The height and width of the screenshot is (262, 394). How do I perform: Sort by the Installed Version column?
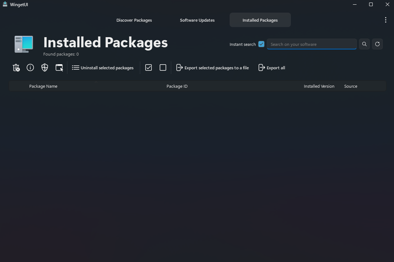click(319, 86)
